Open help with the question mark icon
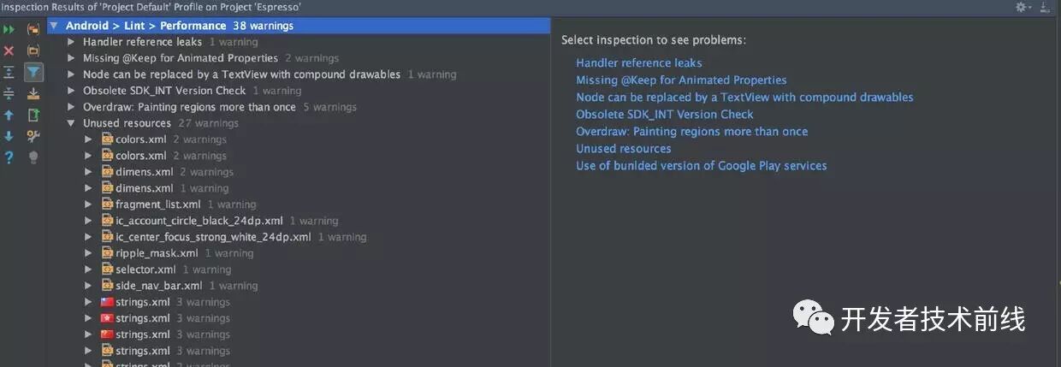This screenshot has height=367, width=1061. tap(9, 157)
